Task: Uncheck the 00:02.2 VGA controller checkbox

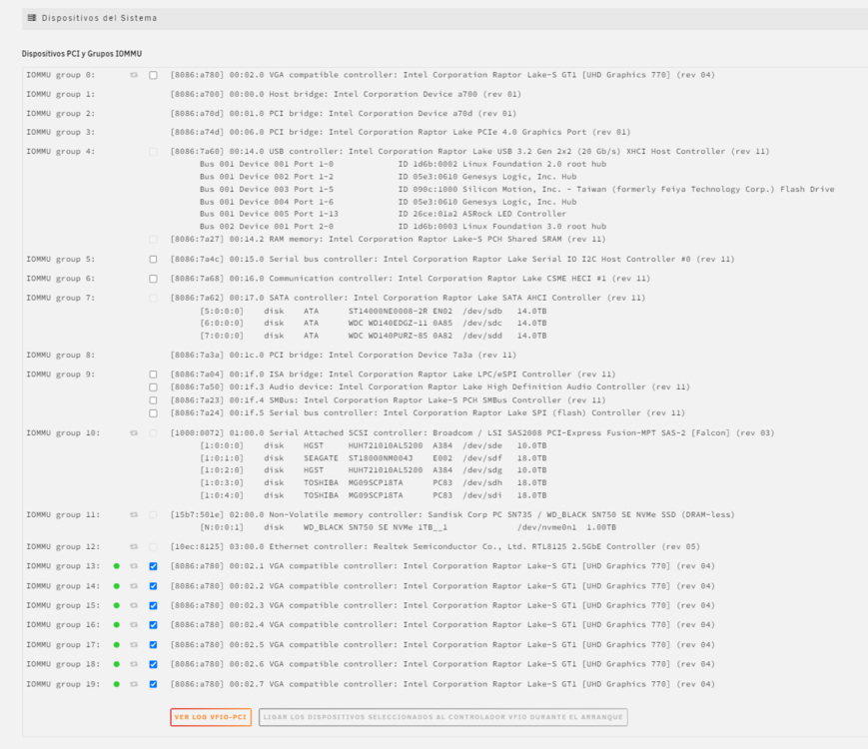Action: coord(154,585)
